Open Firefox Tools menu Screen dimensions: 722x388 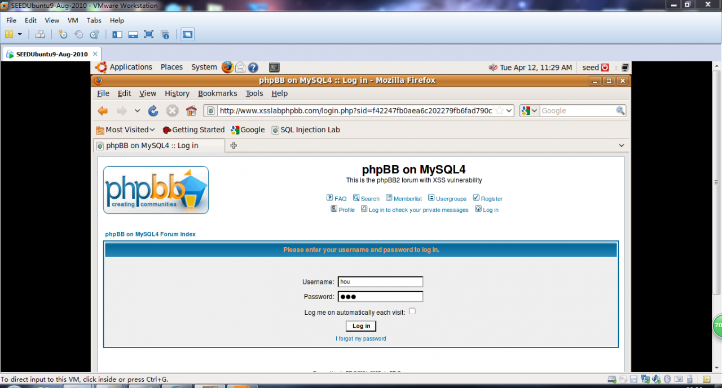[254, 93]
